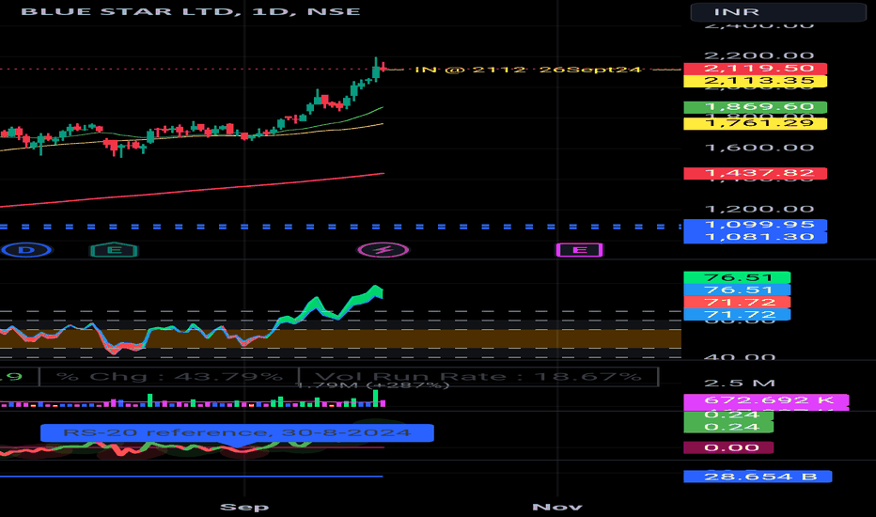Click the 2,200.00 price axis value

click(759, 55)
